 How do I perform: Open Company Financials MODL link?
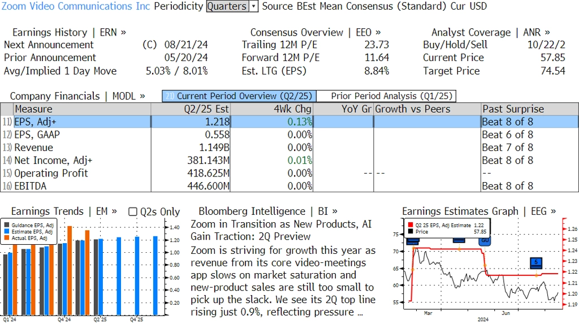pyautogui.click(x=77, y=96)
